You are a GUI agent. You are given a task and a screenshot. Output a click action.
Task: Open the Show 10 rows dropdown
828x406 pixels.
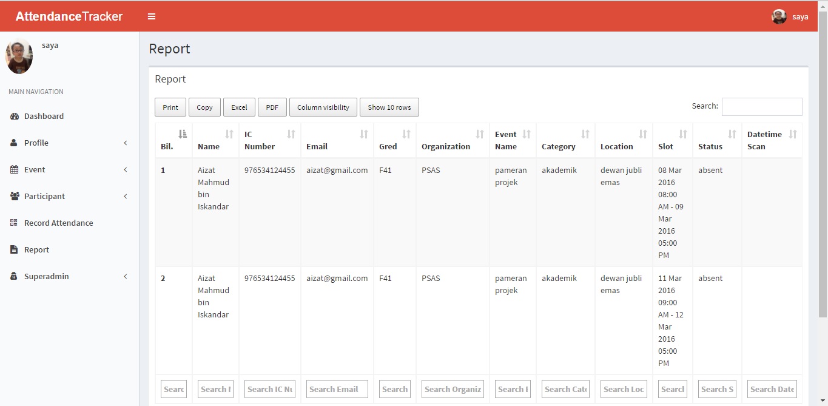click(x=389, y=107)
